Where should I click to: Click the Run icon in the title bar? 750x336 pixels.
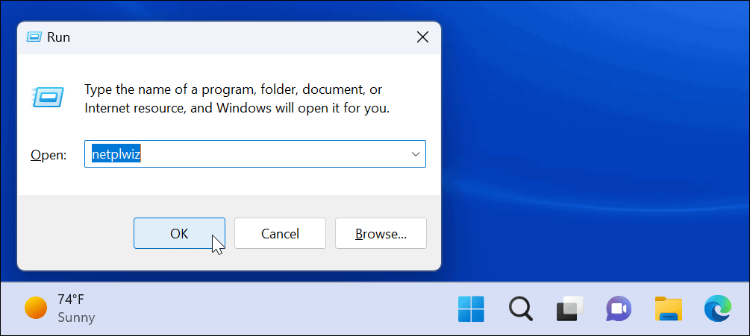coord(34,37)
